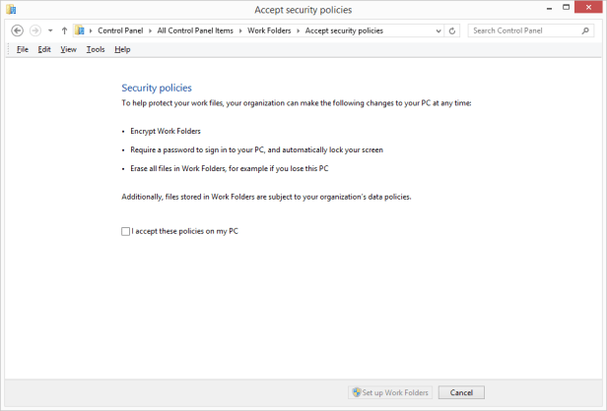Viewport: 607px width, 411px height.
Task: Open the Tools menu
Action: tap(95, 49)
